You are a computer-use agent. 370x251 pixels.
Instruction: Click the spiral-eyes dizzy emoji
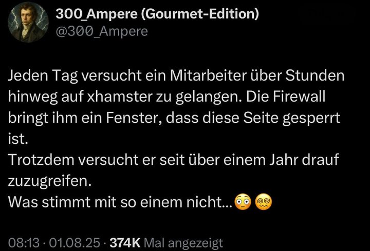pyautogui.click(x=264, y=202)
